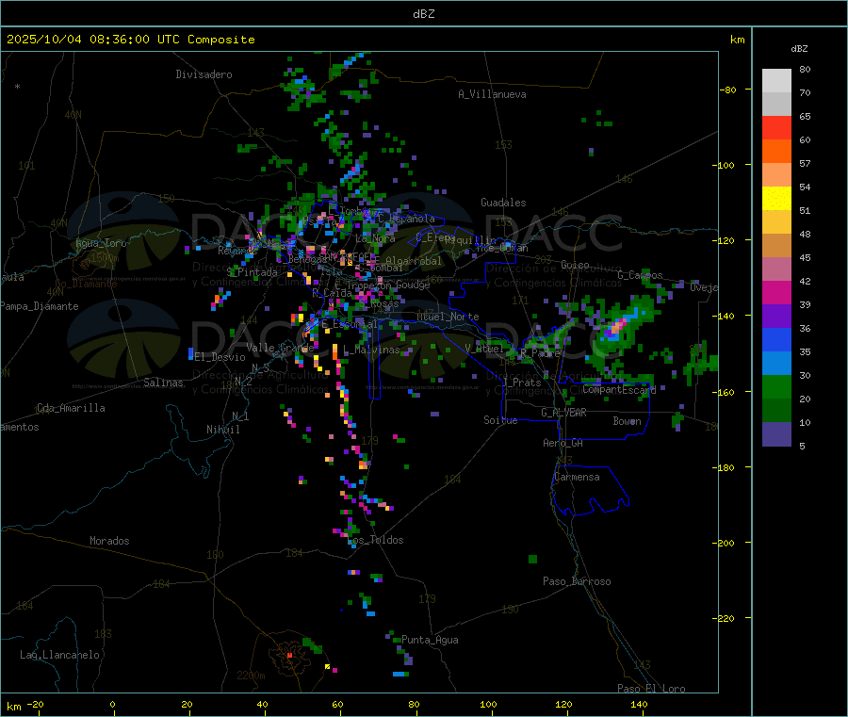This screenshot has height=717, width=848.
Task: Click the light blue 30–35 dBZ legend swatch
Action: [x=776, y=364]
